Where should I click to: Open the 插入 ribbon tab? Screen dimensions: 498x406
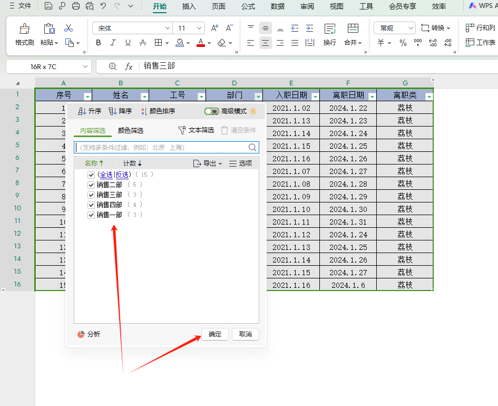[x=189, y=7]
